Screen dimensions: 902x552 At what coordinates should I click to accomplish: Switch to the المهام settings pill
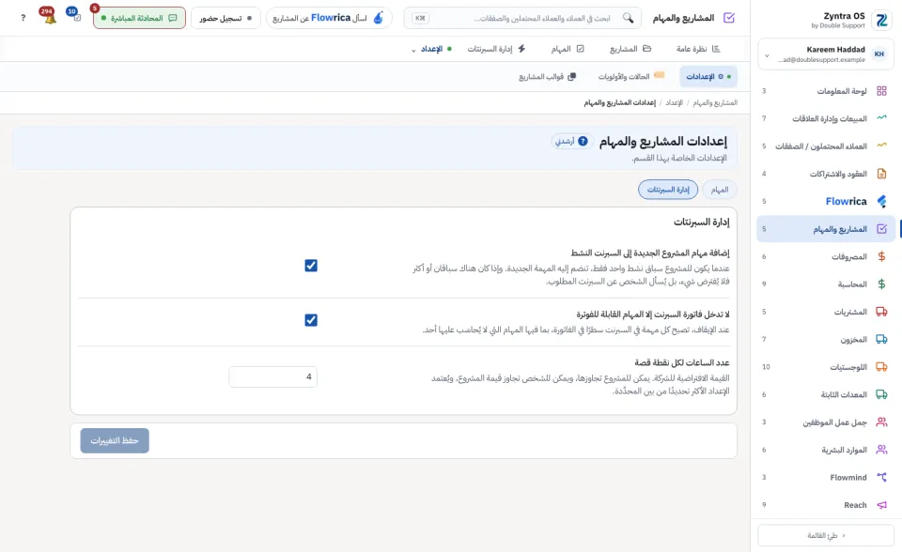point(719,190)
